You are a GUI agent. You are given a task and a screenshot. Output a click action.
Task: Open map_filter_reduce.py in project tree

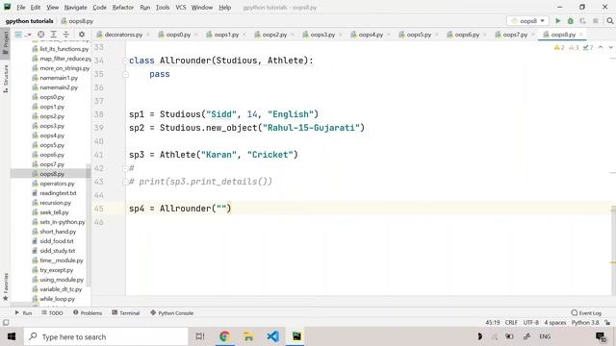click(64, 59)
